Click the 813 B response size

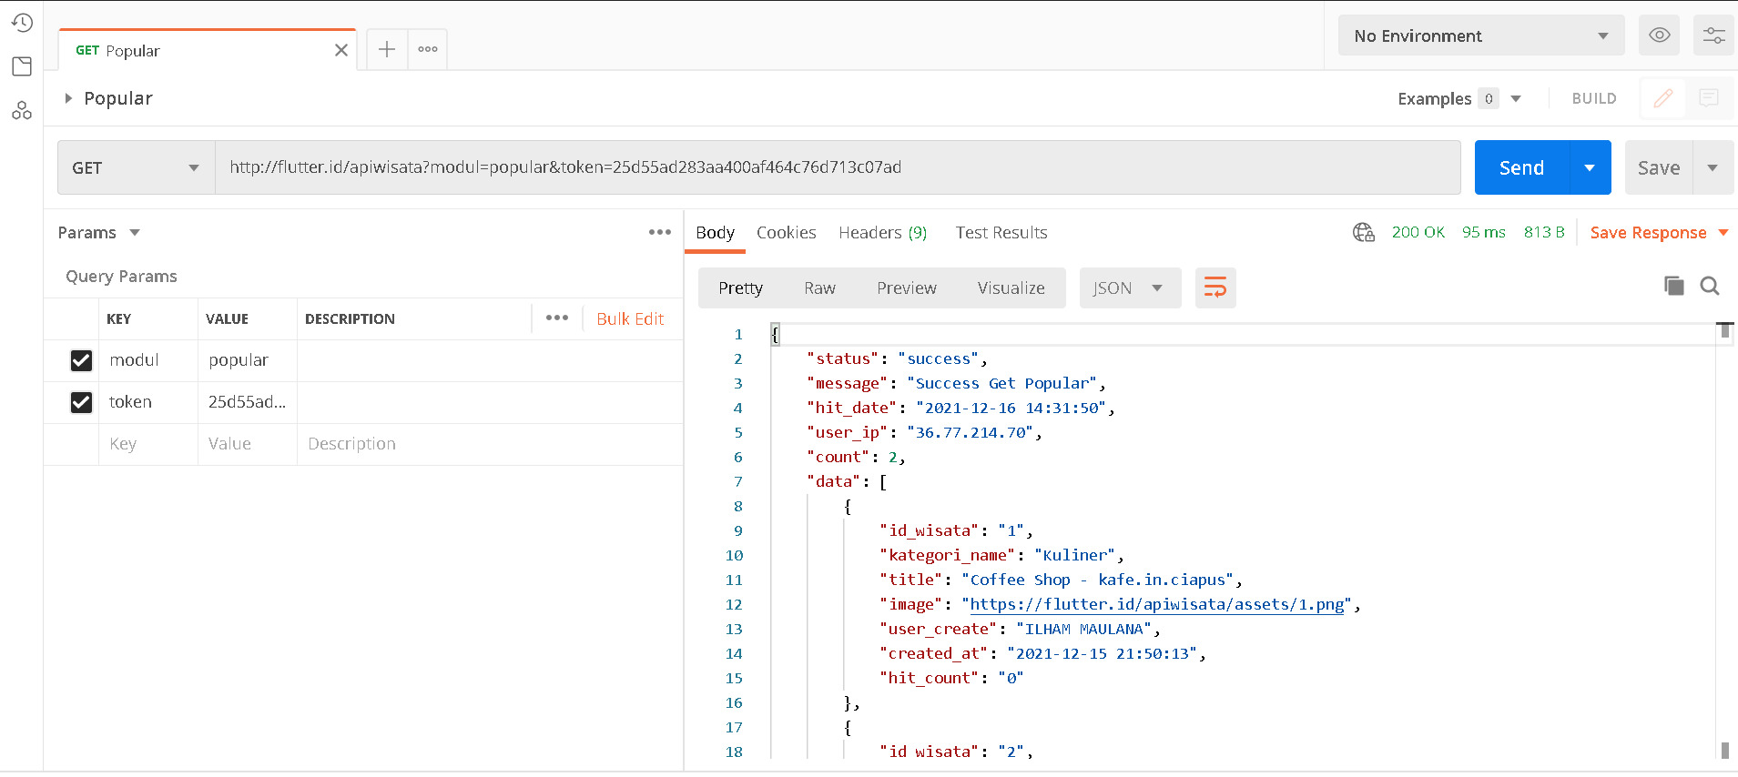pyautogui.click(x=1544, y=232)
